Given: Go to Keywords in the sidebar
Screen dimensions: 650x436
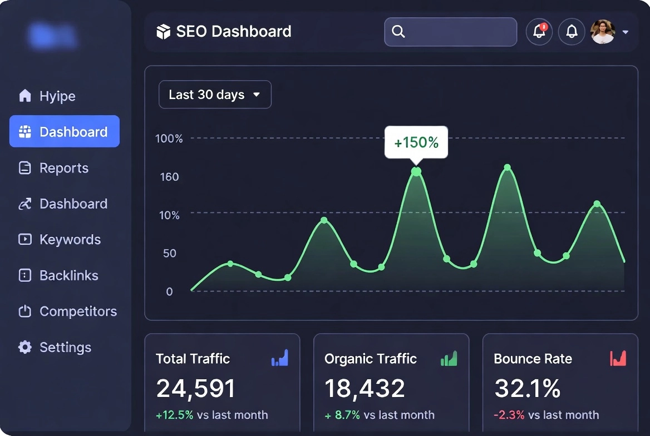Looking at the screenshot, I should click(70, 240).
